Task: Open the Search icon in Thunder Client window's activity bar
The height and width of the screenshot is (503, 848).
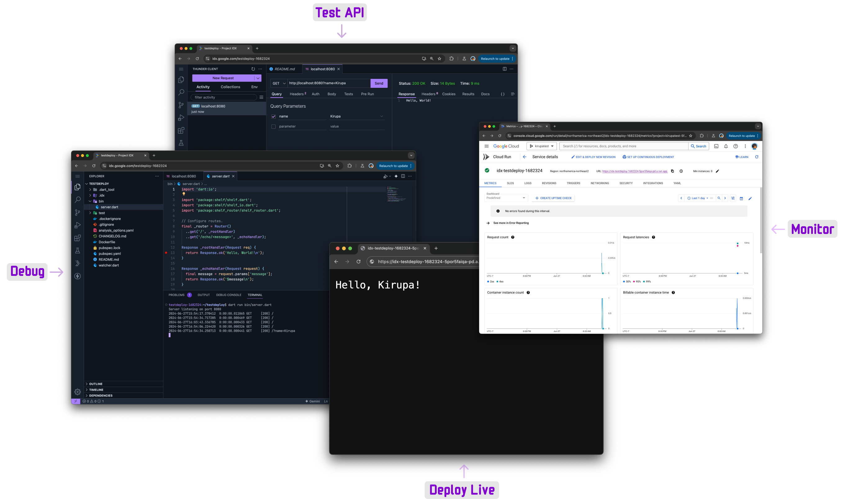Action: [x=181, y=92]
